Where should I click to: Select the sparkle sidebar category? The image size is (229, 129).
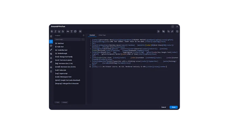51,62
